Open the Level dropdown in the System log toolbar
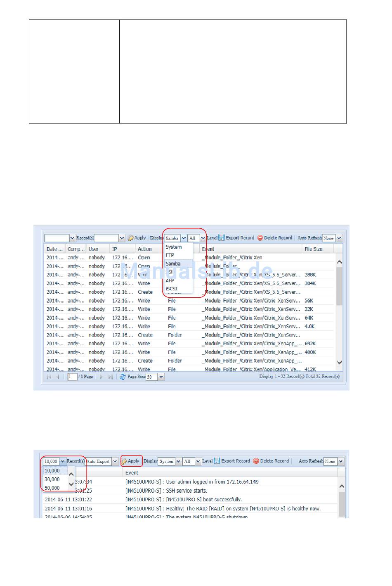The height and width of the screenshot is (586, 392). [198, 461]
